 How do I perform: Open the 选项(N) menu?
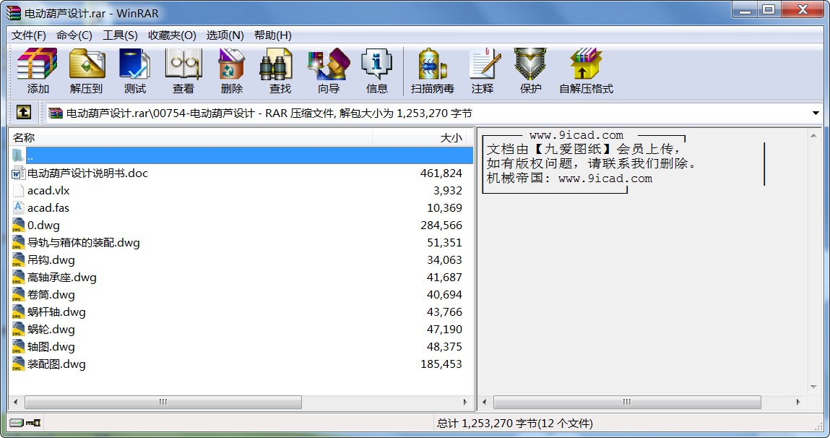click(225, 35)
